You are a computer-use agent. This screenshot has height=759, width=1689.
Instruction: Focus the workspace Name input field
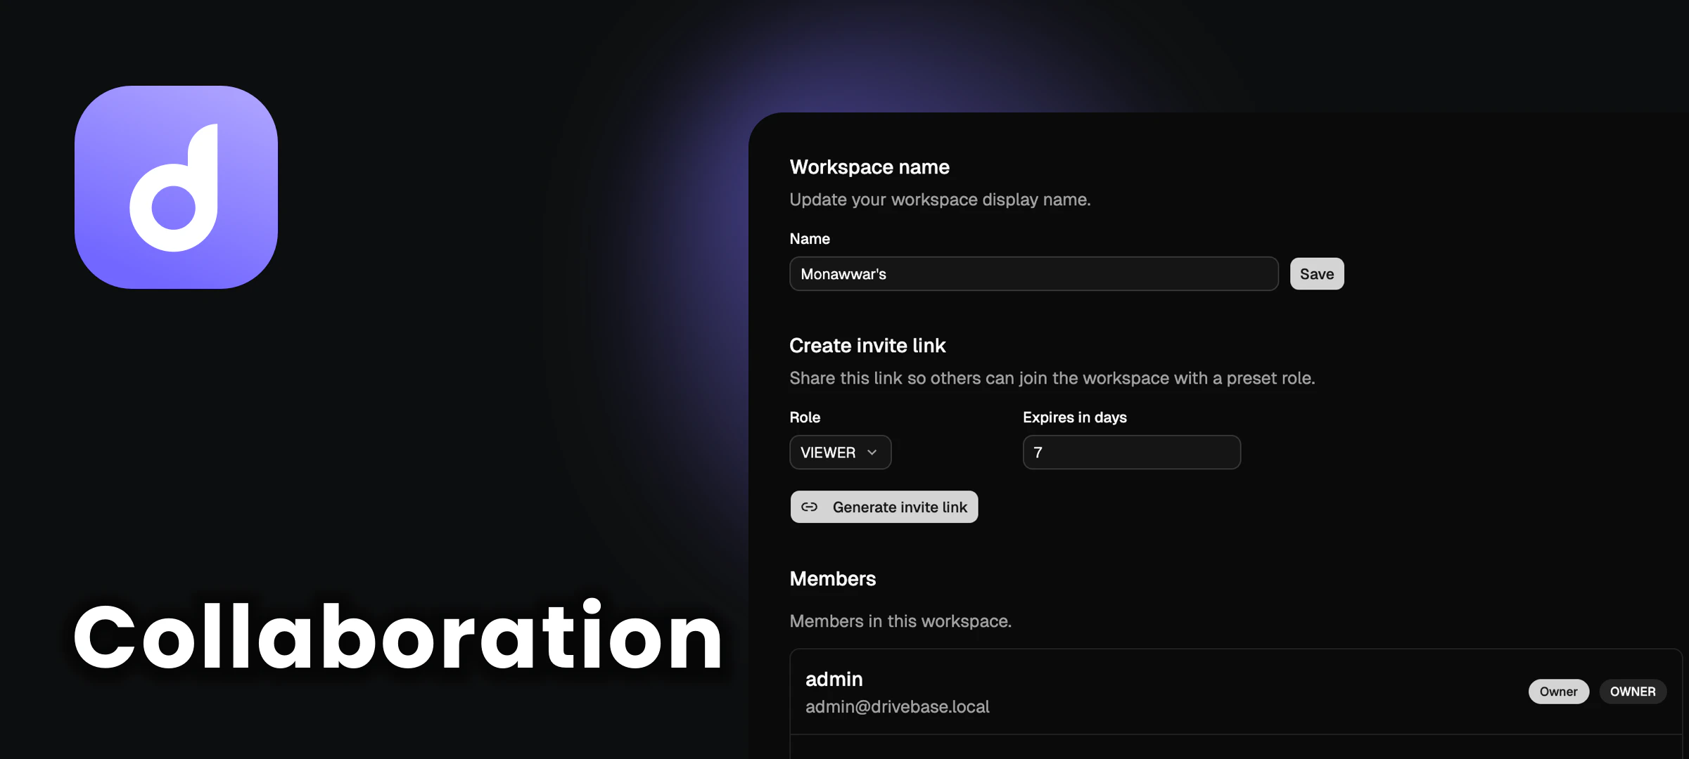click(1033, 274)
